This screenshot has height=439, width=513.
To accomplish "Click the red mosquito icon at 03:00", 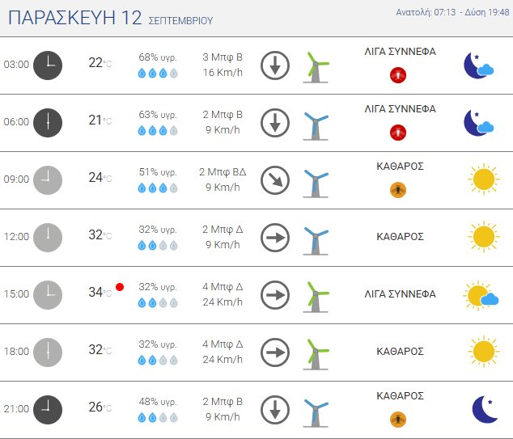I will 397,75.
